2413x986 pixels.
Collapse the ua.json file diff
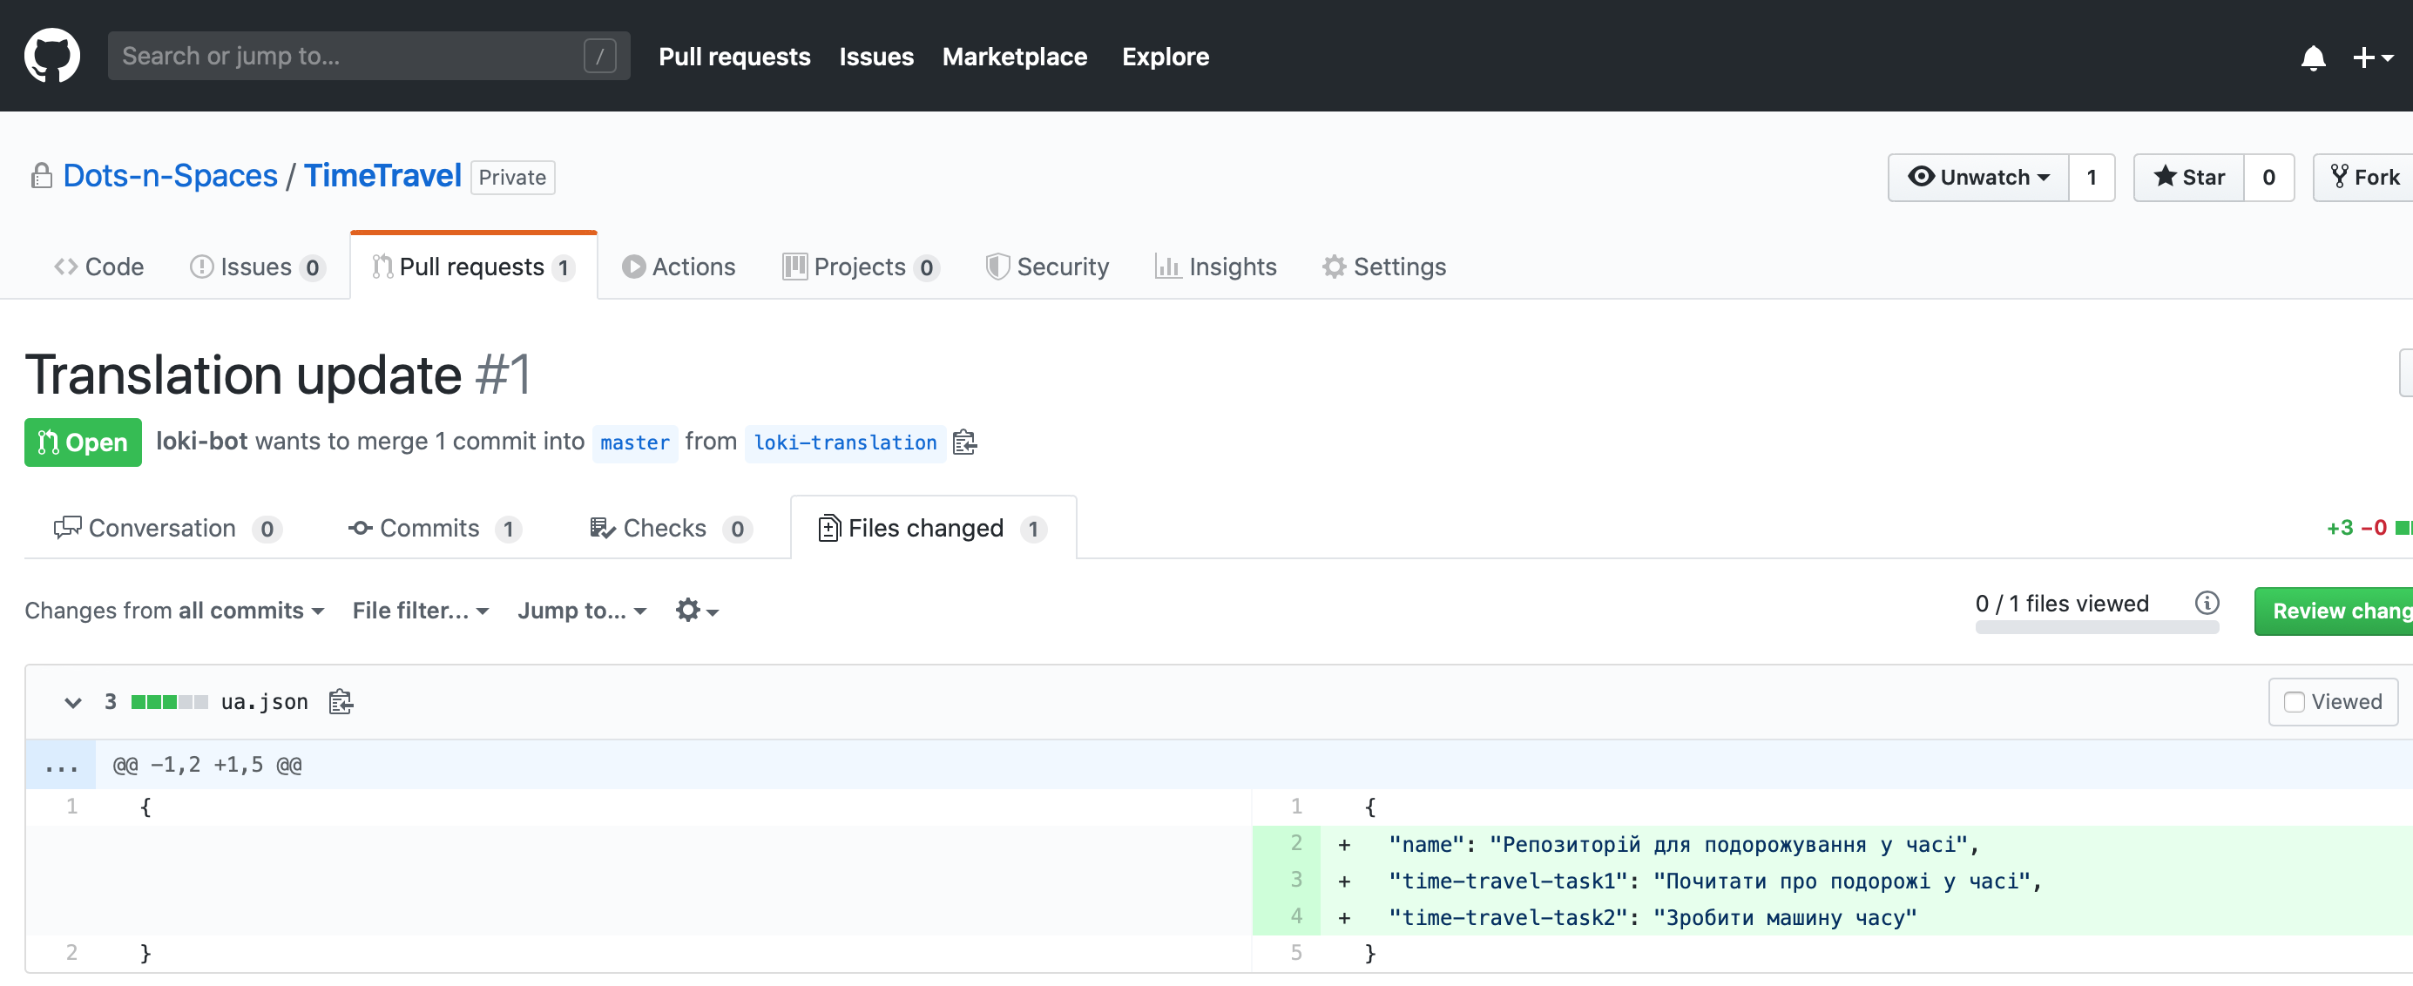pos(72,702)
